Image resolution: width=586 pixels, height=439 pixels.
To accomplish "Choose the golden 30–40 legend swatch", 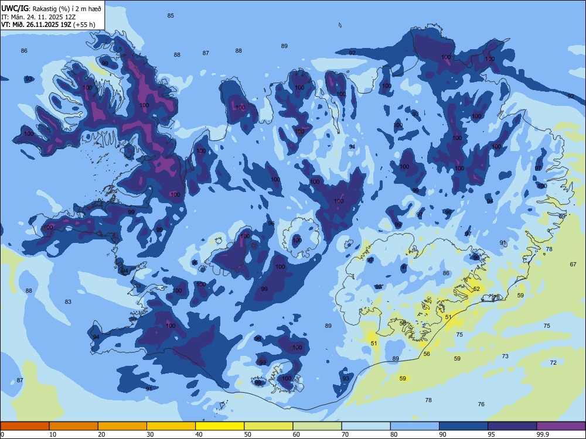I will point(171,426).
